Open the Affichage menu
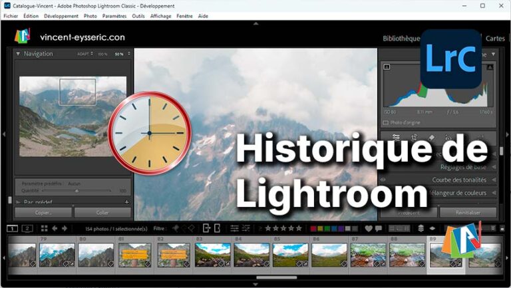This screenshot has width=511, height=288. [160, 16]
